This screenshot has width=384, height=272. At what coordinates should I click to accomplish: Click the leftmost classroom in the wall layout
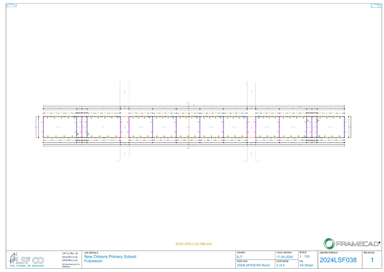point(59,127)
